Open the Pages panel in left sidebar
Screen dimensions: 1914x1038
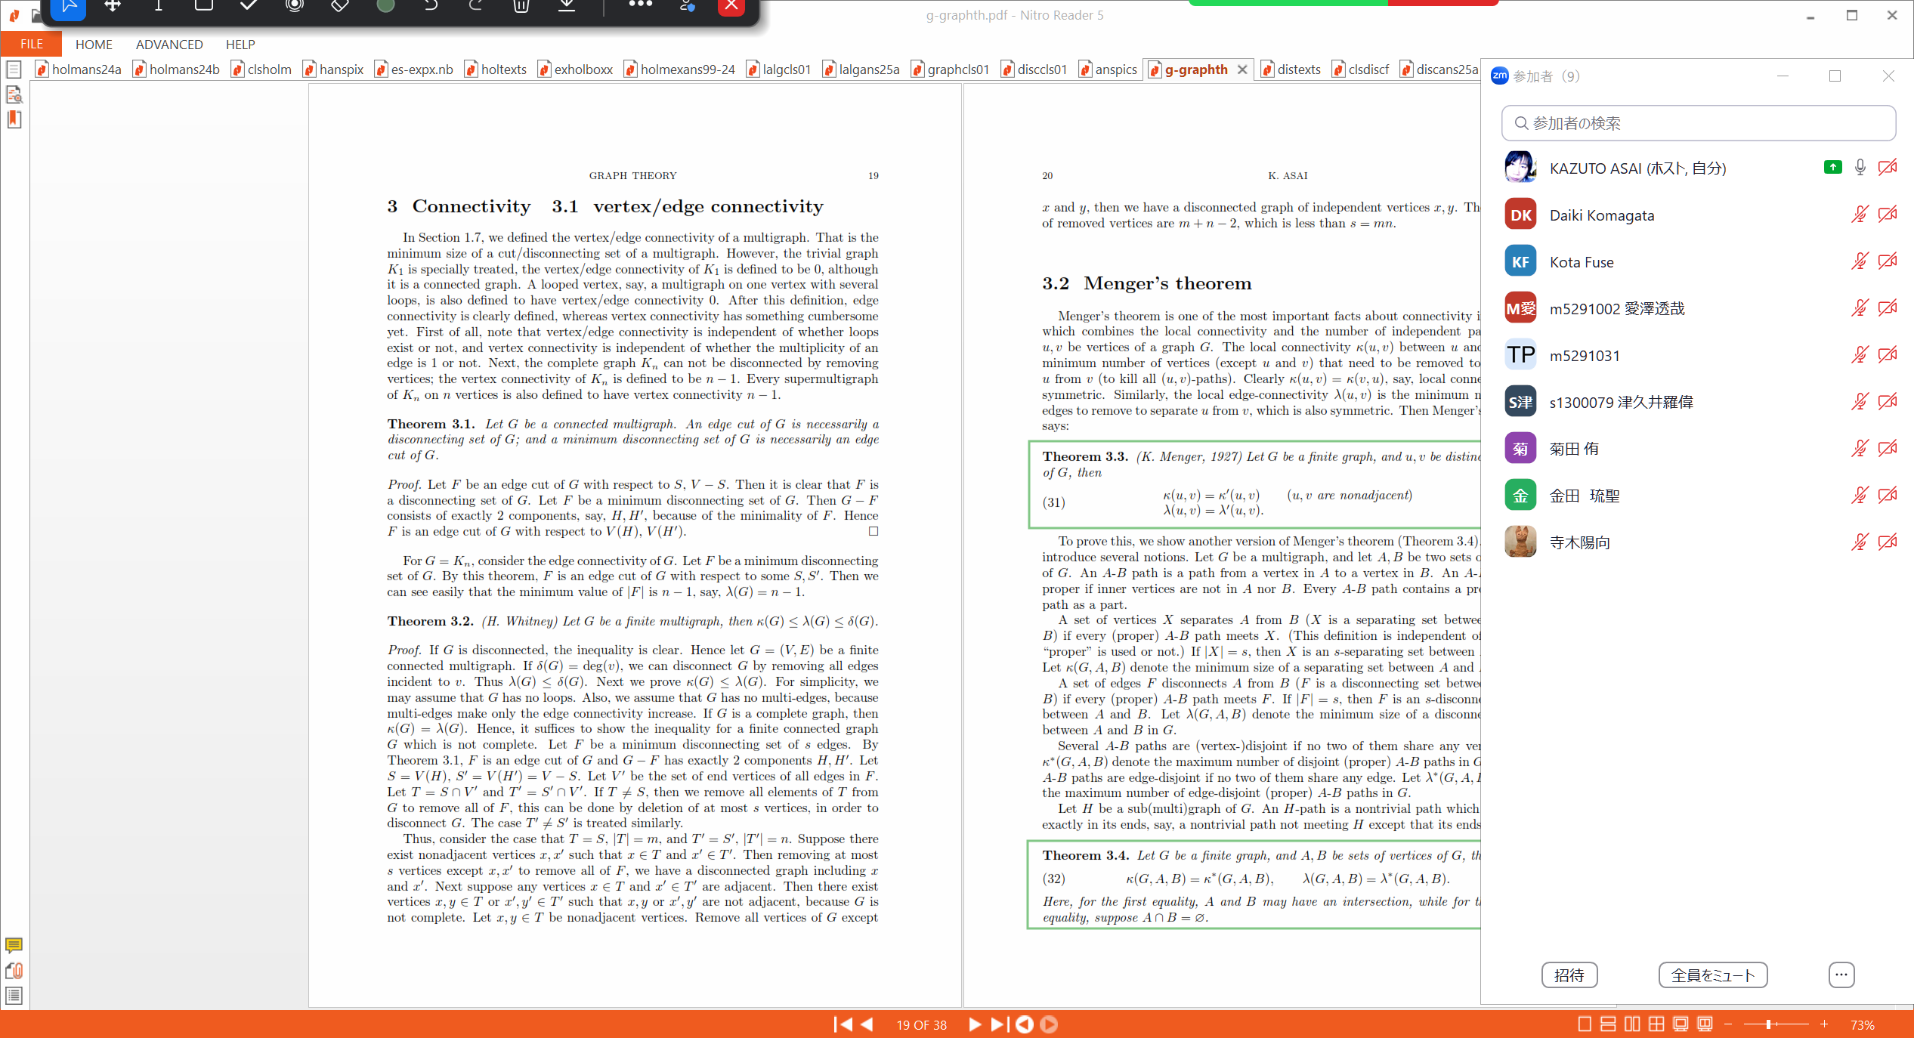14,70
